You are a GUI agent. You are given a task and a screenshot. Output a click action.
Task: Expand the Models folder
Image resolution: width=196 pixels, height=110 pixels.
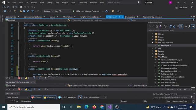pyautogui.click(x=152, y=40)
